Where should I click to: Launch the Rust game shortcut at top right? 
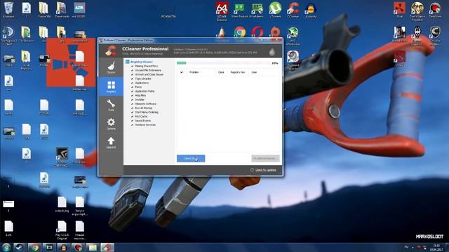pyautogui.click(x=399, y=10)
